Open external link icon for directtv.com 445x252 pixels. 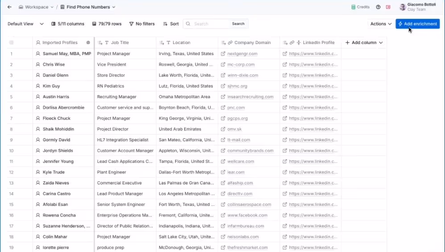223,193
